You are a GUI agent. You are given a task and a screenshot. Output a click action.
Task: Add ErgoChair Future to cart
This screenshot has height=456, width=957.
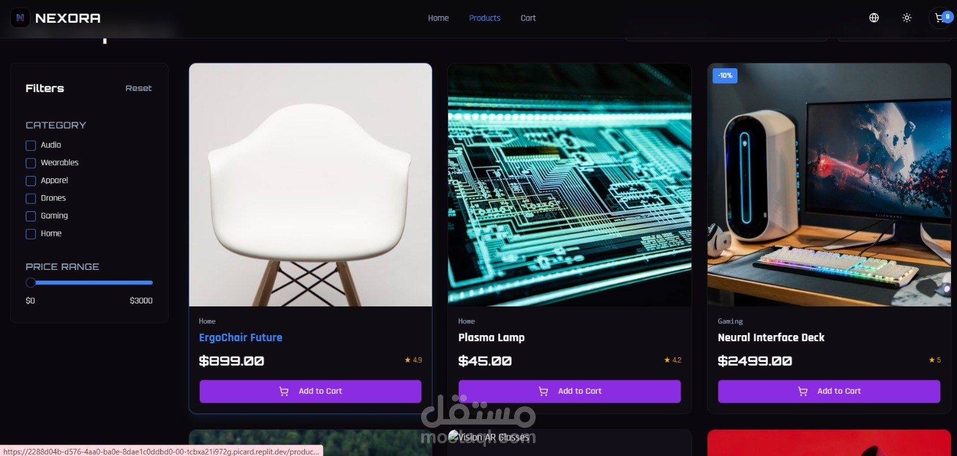(310, 391)
